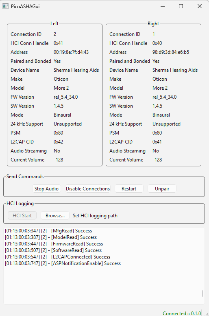
Task: Click Left Audio Streaming value No
Action: coord(57,151)
